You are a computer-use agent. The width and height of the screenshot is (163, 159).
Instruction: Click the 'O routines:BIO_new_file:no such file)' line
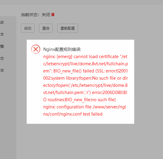[x=80, y=100]
